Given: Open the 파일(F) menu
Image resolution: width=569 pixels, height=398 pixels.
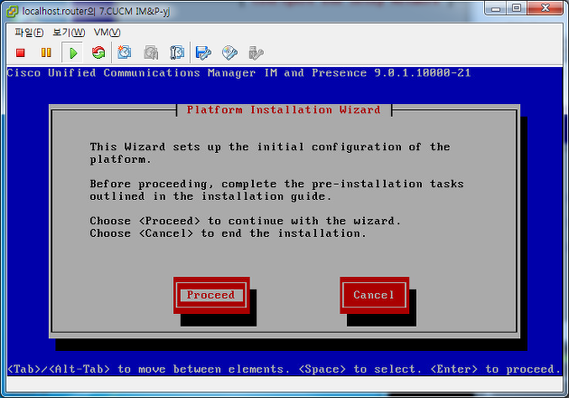Looking at the screenshot, I should pyautogui.click(x=29, y=33).
